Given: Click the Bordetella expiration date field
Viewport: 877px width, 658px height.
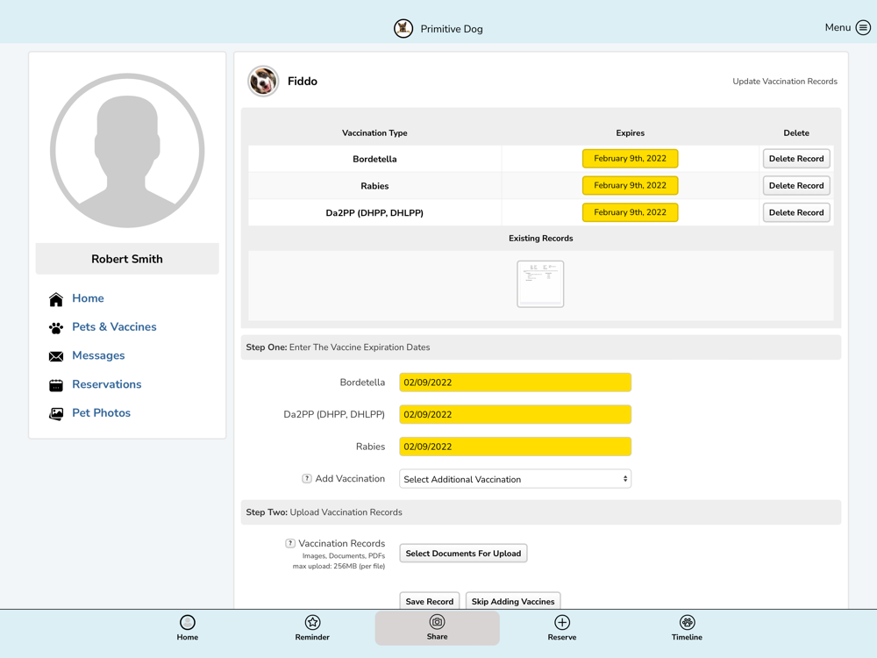Looking at the screenshot, I should click(515, 383).
